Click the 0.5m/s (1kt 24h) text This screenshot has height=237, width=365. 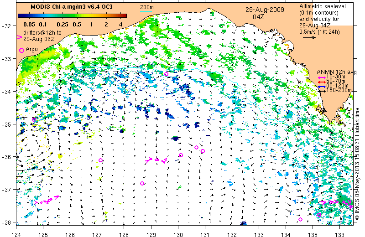tap(319, 31)
